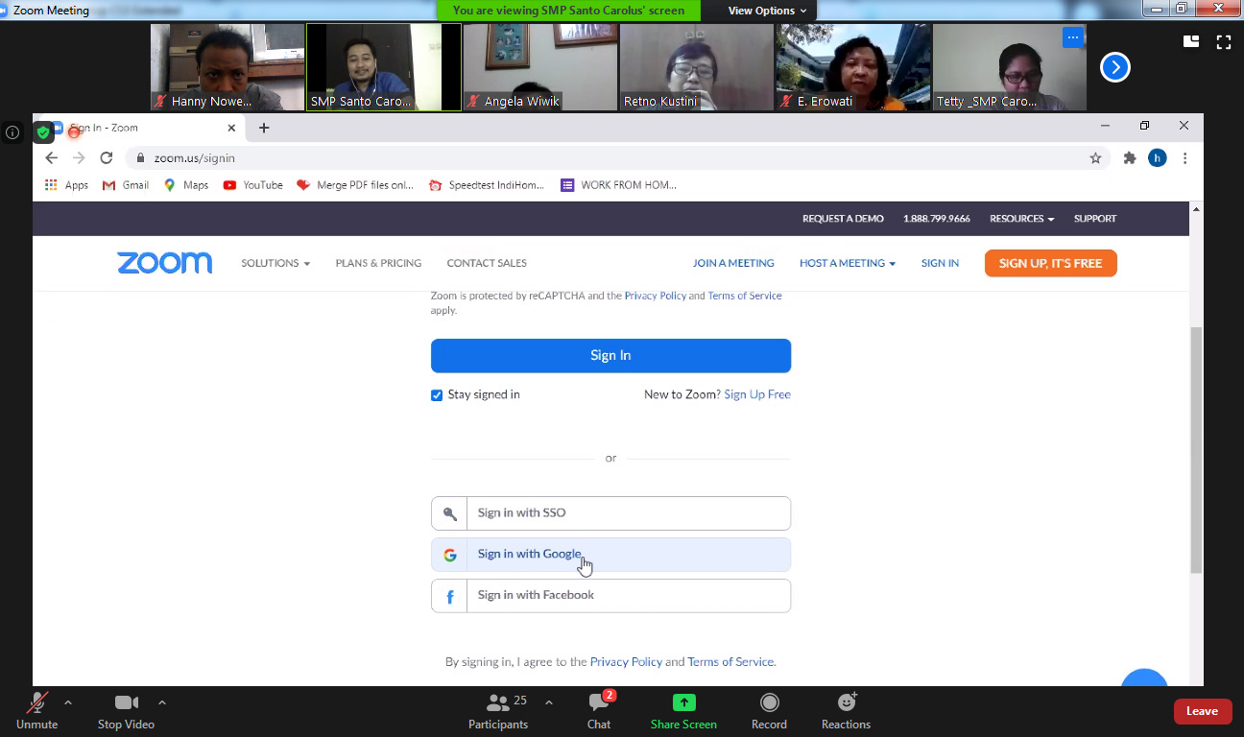
Task: Expand HOST A MEETING dropdown
Action: (848, 263)
